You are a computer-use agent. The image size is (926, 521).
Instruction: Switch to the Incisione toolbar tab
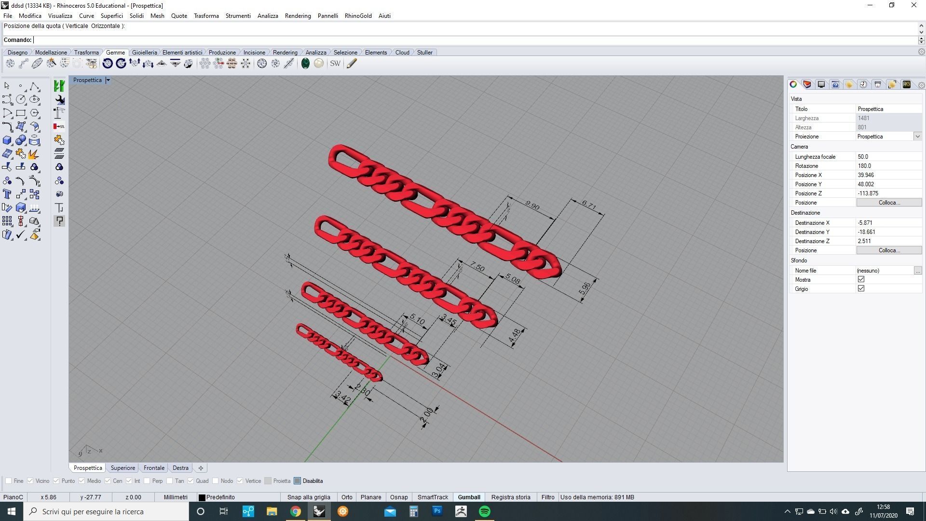254,53
